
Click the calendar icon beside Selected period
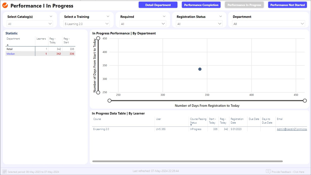pos(5,171)
